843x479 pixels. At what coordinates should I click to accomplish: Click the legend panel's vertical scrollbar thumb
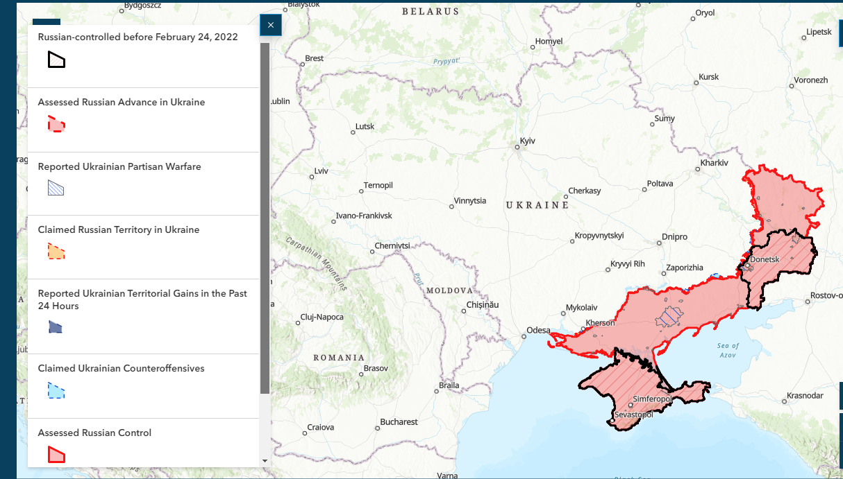point(265,218)
